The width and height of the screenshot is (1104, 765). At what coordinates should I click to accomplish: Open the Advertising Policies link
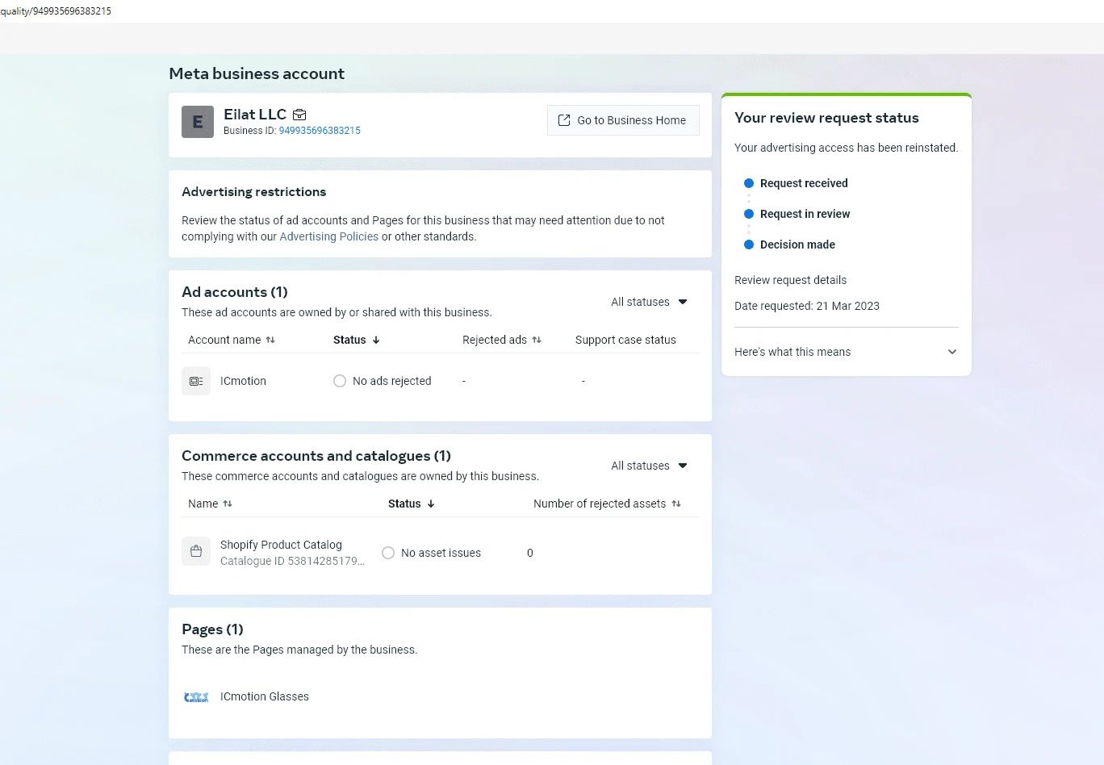328,236
